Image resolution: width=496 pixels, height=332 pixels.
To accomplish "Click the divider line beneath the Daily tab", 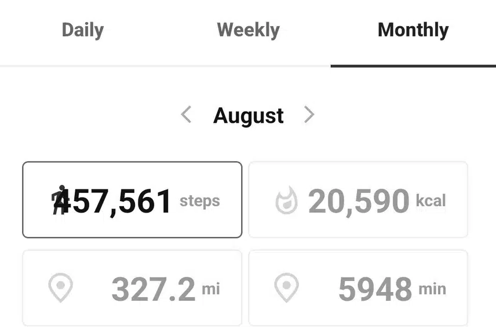I will click(x=82, y=66).
